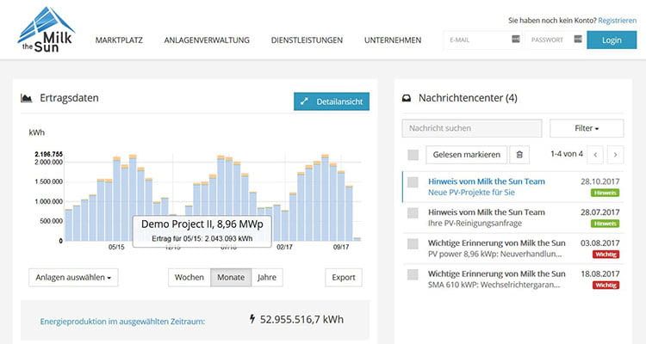Click the Nachrichtencenter (4) heading
646x344 pixels.
[x=468, y=98]
